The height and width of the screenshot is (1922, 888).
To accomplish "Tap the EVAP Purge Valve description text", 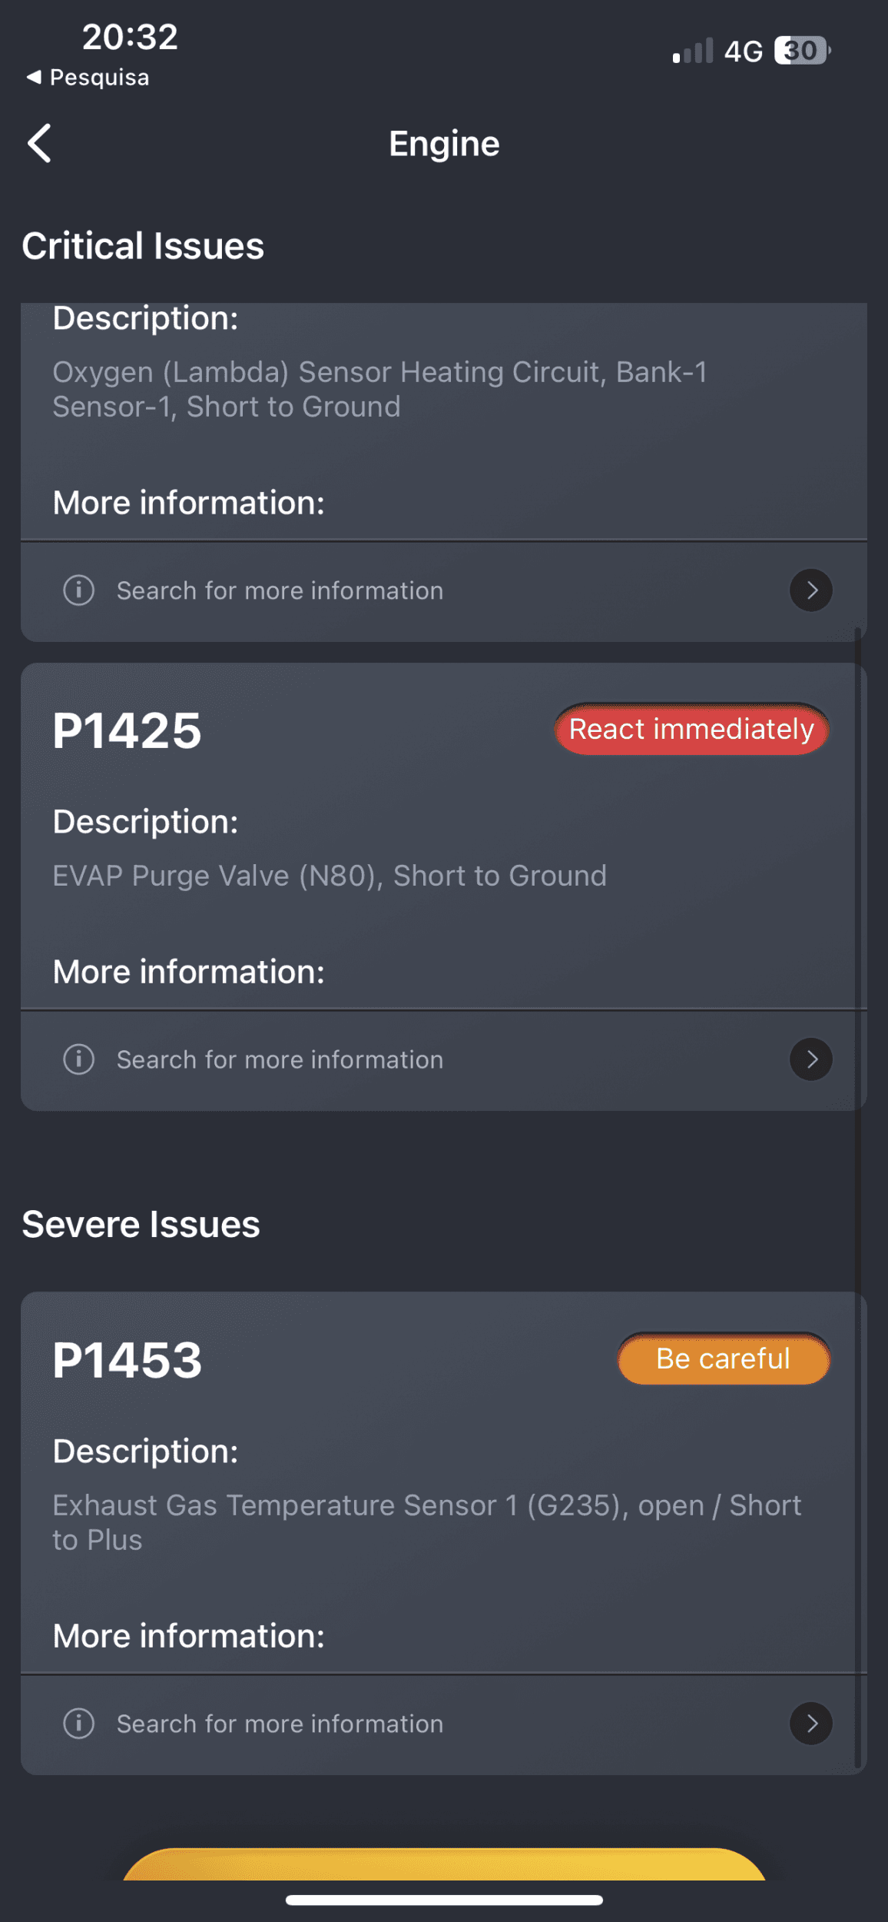I will 330,876.
